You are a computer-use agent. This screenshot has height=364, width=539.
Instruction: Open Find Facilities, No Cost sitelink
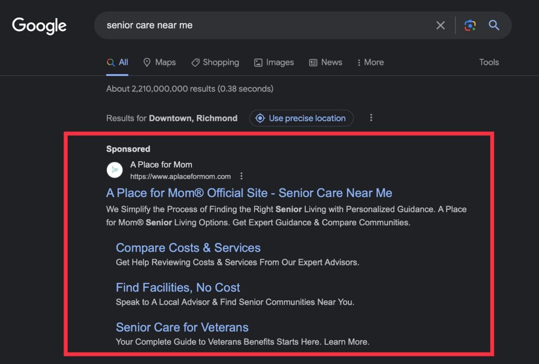click(178, 288)
